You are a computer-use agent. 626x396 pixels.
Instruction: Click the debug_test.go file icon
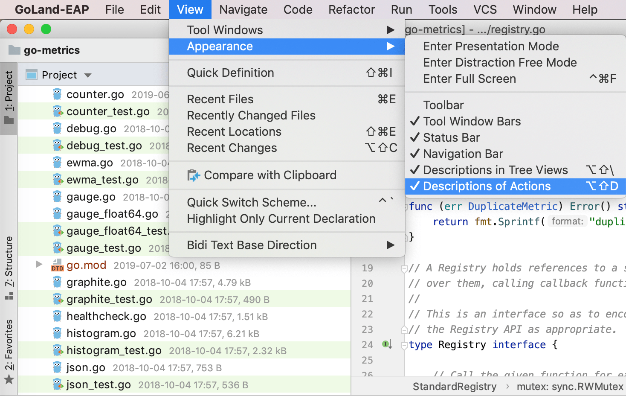(x=58, y=145)
